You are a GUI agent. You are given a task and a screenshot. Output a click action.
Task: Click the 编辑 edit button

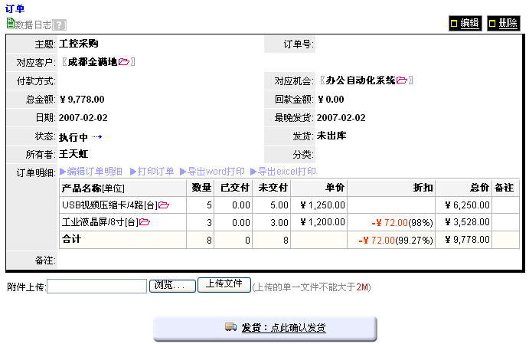click(x=465, y=24)
